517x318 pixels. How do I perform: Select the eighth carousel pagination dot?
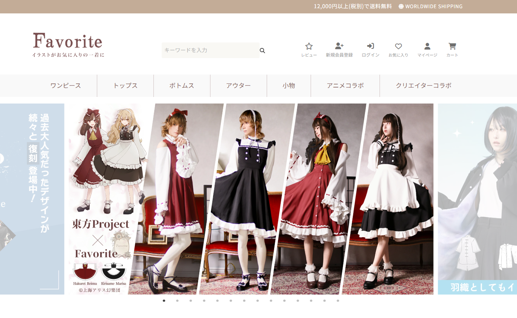(258, 300)
